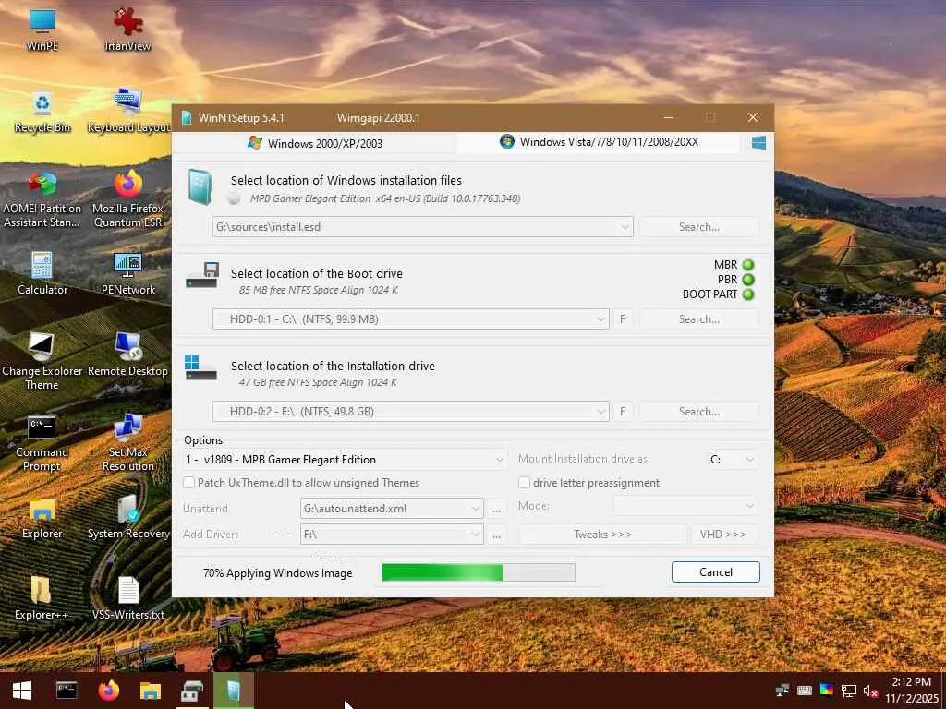Switch to WinNTSetup taskbar icon
The width and height of the screenshot is (946, 709).
coord(234,691)
